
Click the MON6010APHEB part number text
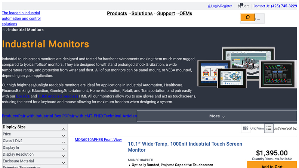click(x=141, y=160)
